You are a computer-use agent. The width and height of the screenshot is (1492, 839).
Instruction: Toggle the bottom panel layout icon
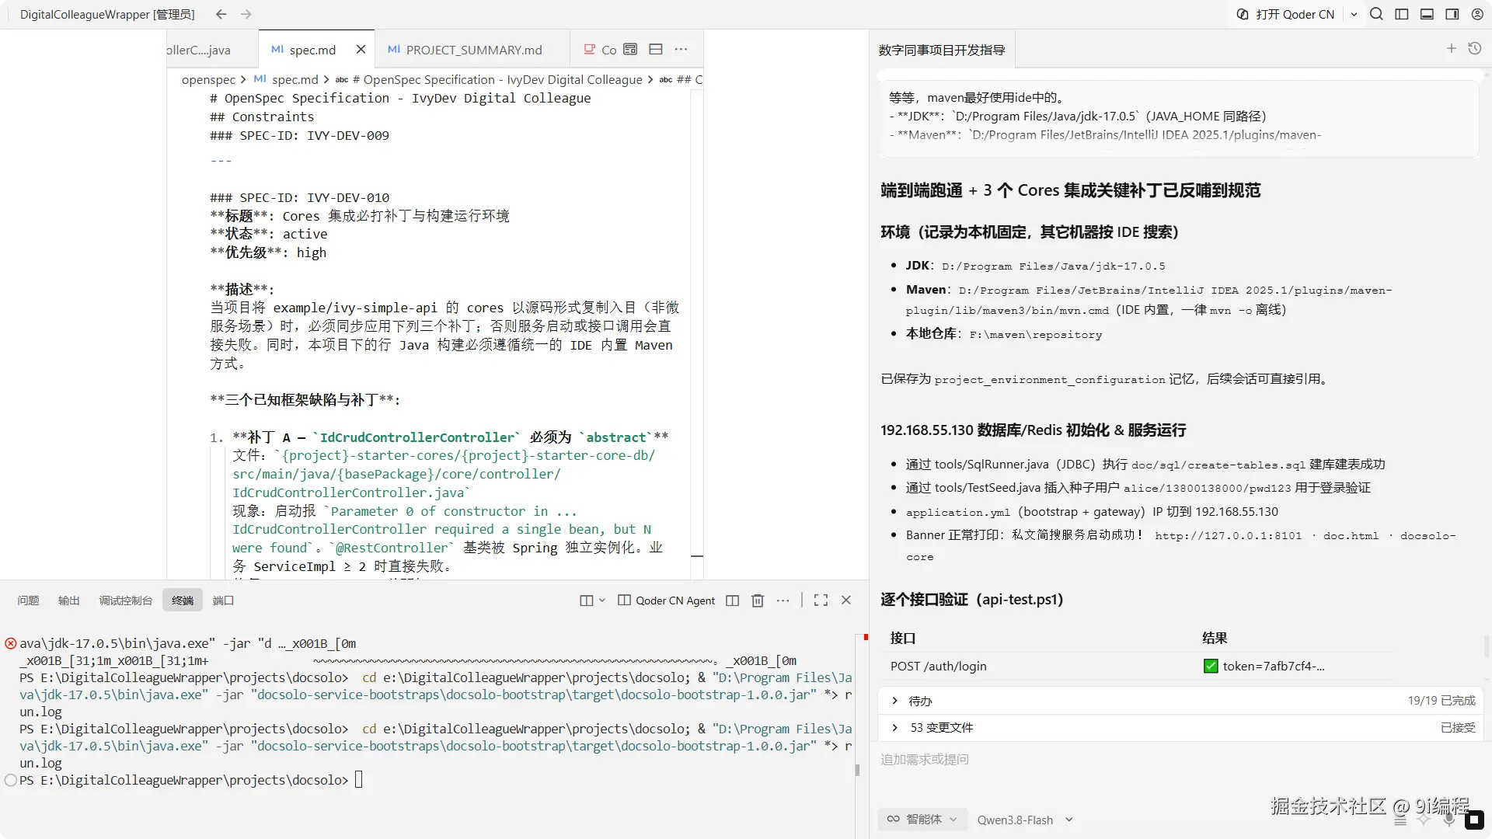[x=1427, y=14]
